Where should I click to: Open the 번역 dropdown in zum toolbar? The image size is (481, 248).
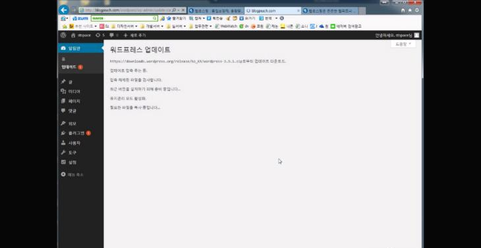(x=268, y=18)
